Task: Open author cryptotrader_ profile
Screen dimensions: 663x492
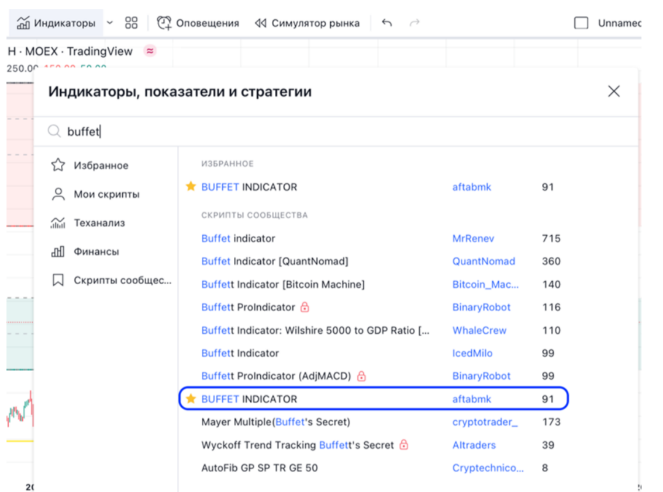Action: (x=485, y=422)
